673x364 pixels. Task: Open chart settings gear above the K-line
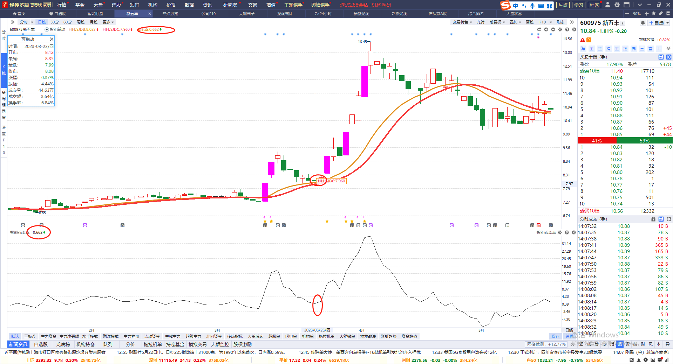(560, 29)
